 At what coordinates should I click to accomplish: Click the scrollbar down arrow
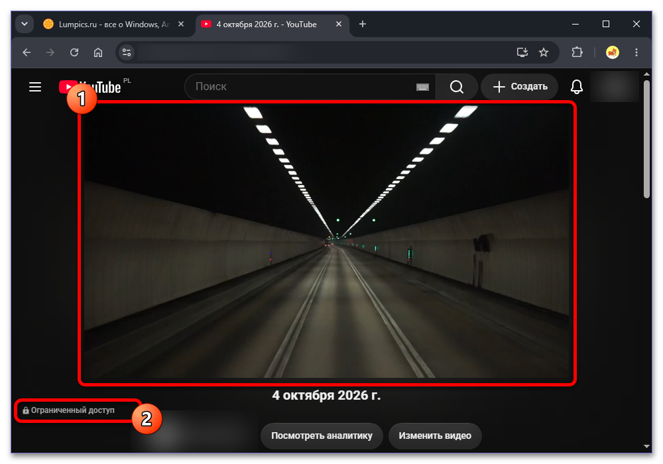click(x=646, y=446)
